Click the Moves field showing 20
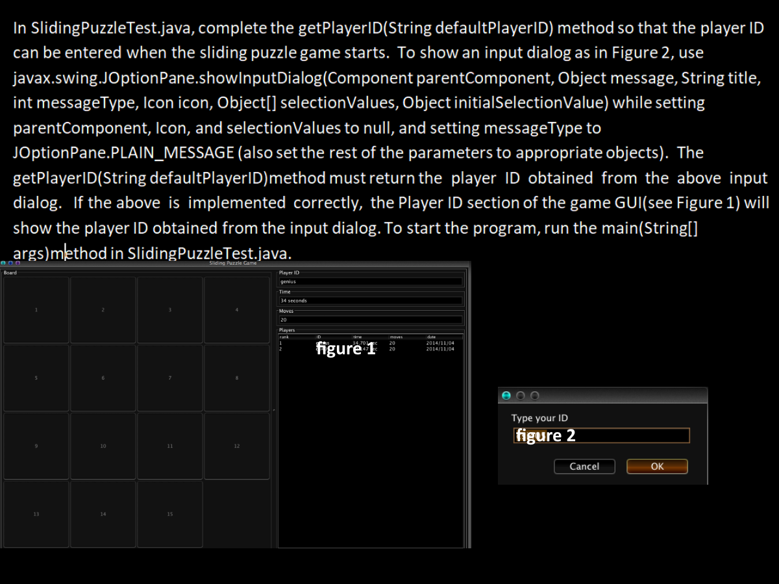The height and width of the screenshot is (584, 779). 370,319
